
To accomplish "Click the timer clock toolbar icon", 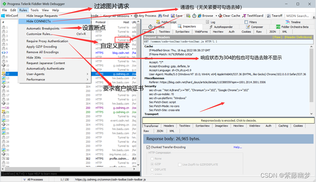I will (194, 16).
